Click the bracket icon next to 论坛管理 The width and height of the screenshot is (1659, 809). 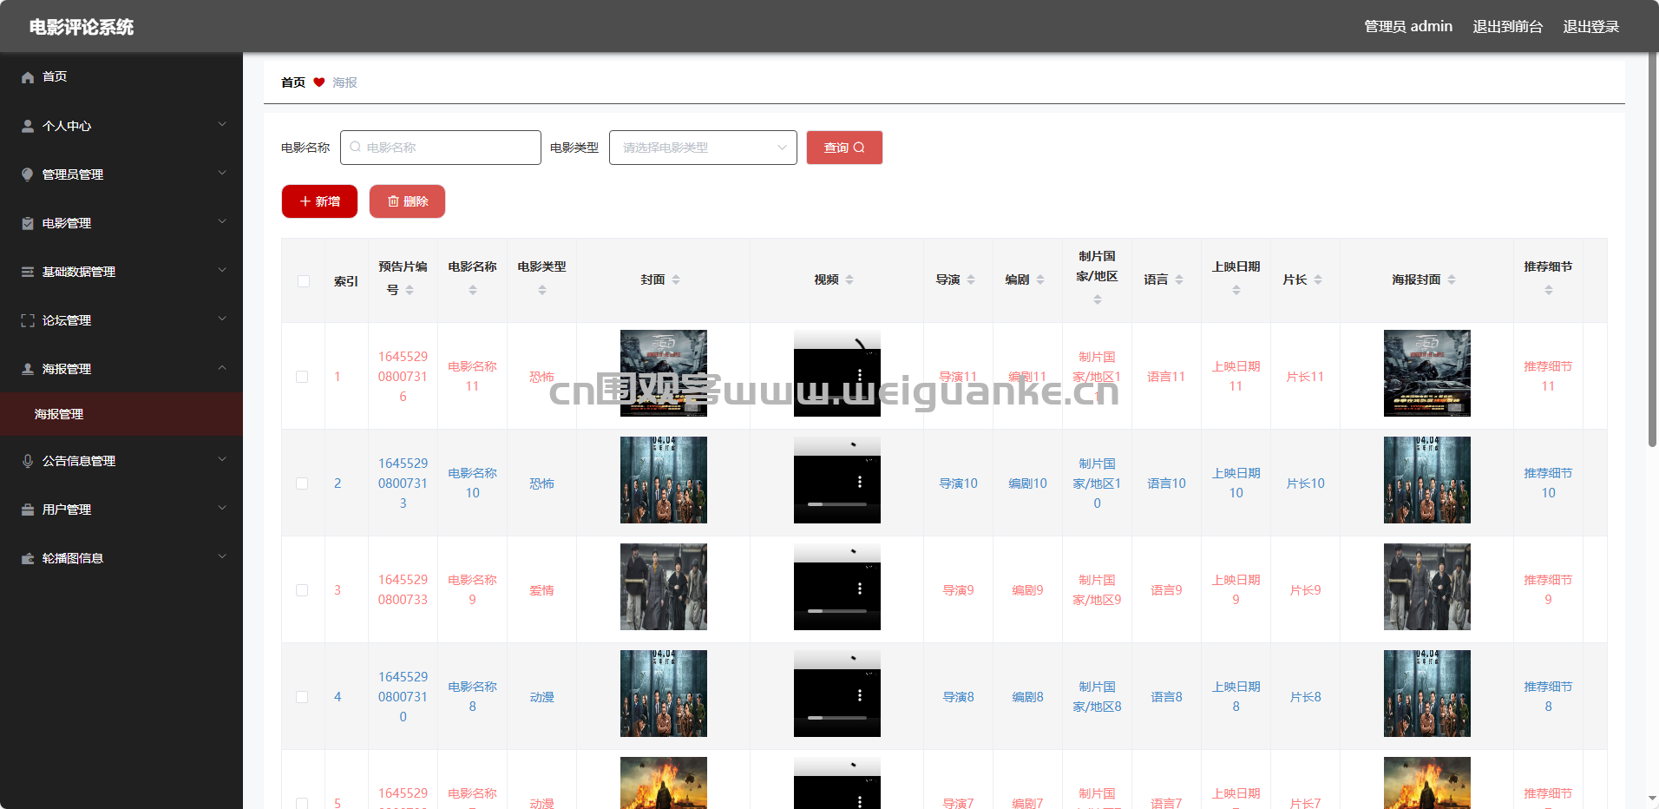coord(28,320)
